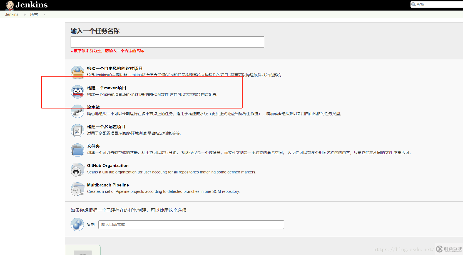463x255 pixels.
Task: Click the 复制 copy sphere icon
Action: coord(77,224)
